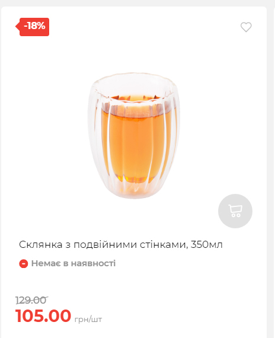Click the bottom base of the glass image
275x338 pixels.
pos(133,192)
